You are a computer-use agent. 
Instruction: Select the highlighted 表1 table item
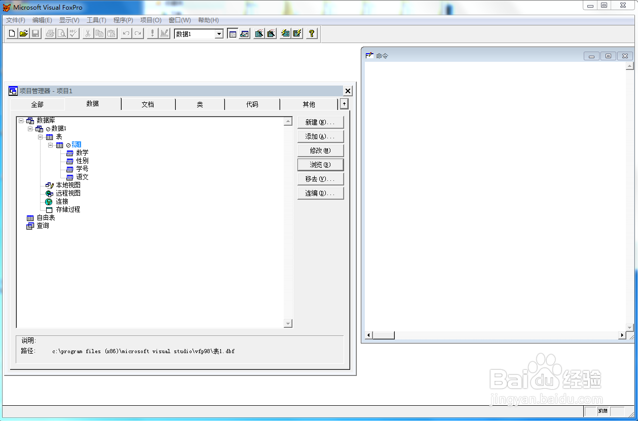[x=77, y=145]
